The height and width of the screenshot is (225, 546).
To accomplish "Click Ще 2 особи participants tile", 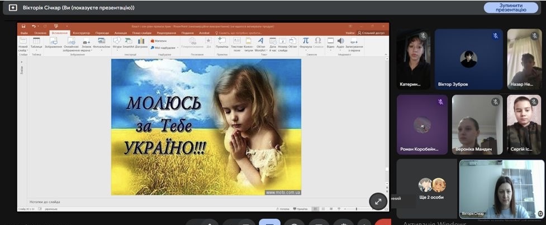I will pyautogui.click(x=426, y=189).
